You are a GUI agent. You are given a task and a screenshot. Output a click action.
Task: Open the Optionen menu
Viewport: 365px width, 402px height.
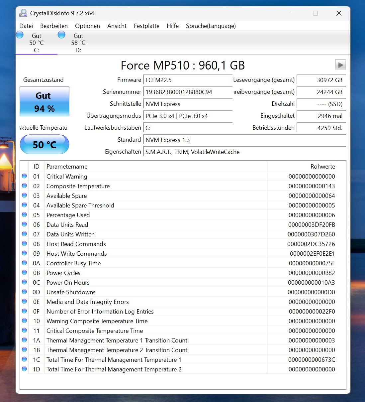[x=87, y=26]
